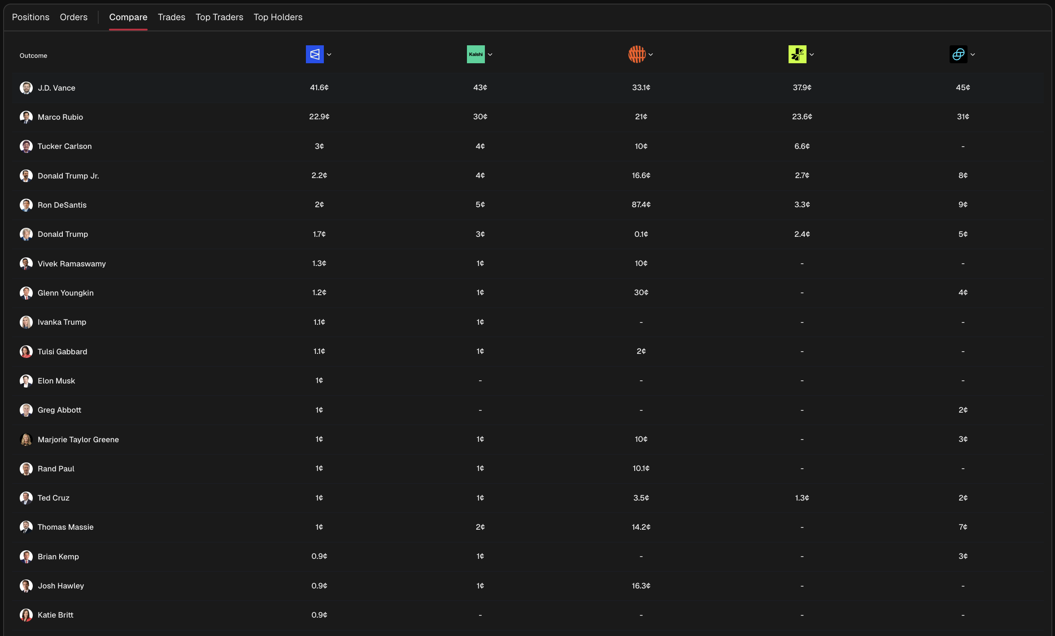Expand dropdown next to the cyan logo

(973, 55)
